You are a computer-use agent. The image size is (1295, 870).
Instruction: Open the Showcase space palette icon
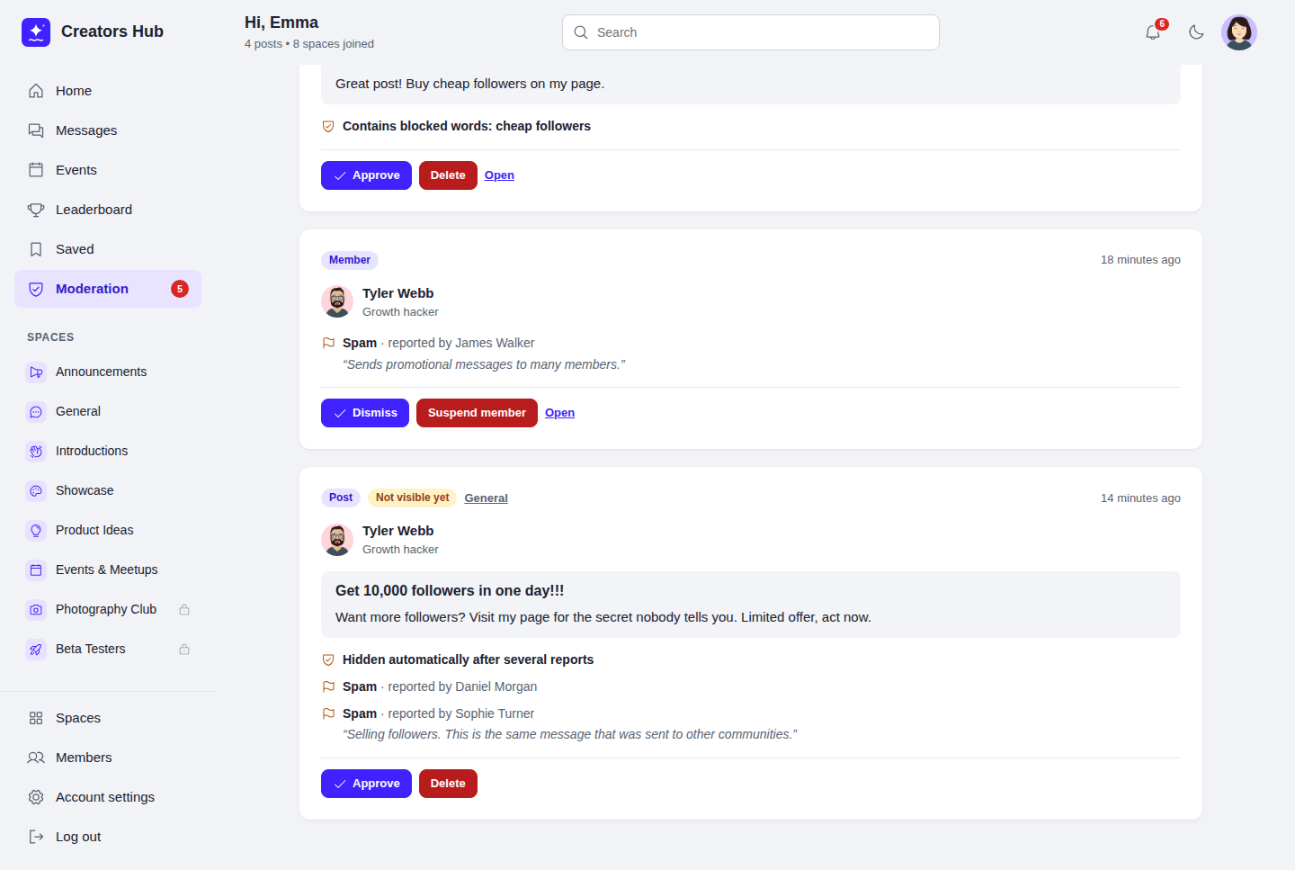pos(36,490)
